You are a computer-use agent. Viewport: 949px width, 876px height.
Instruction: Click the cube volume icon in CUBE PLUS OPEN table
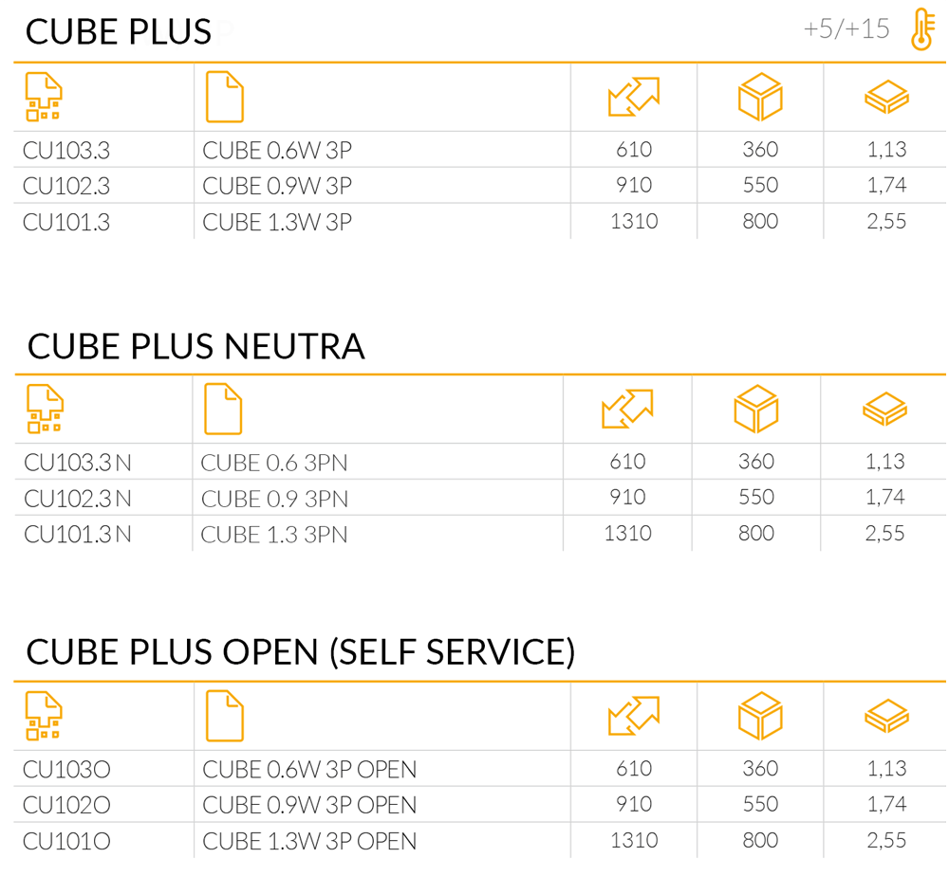click(x=760, y=716)
